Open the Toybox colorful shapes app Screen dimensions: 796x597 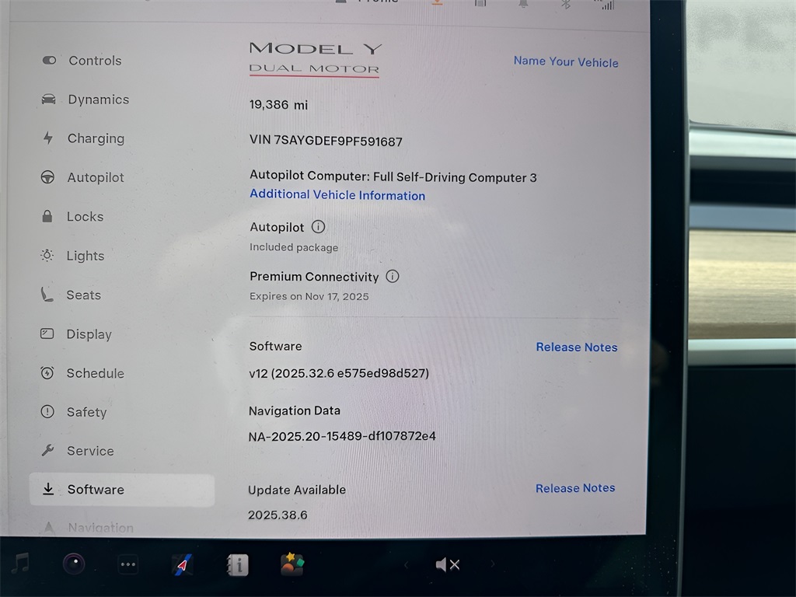click(292, 564)
